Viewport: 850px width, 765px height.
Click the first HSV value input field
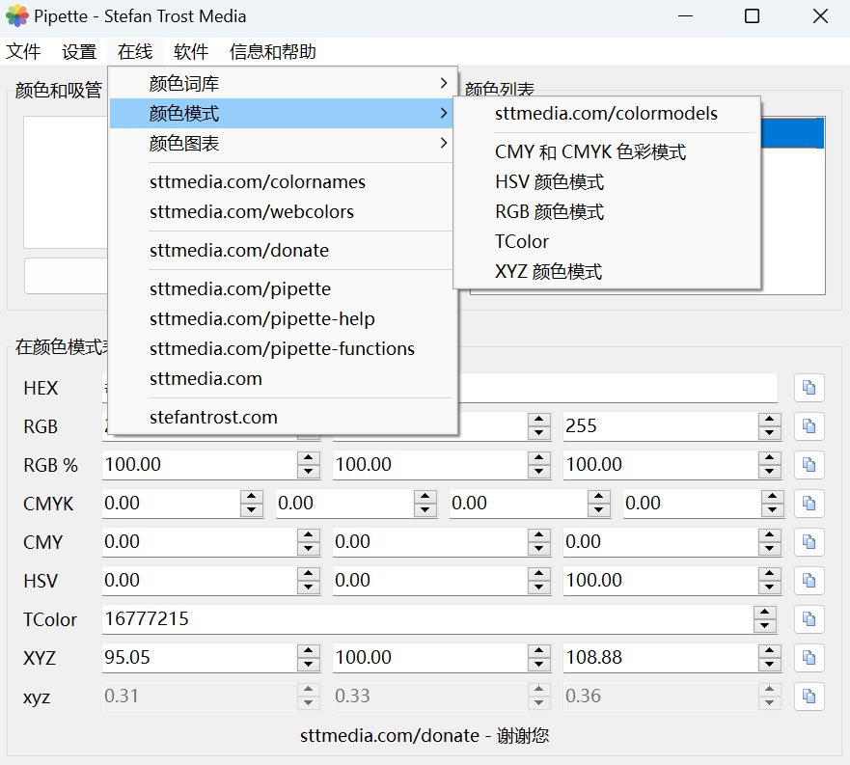pos(198,581)
